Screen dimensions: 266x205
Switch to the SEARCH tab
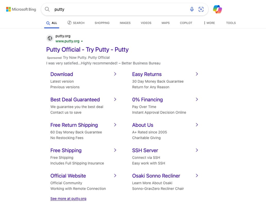pyautogui.click(x=76, y=23)
